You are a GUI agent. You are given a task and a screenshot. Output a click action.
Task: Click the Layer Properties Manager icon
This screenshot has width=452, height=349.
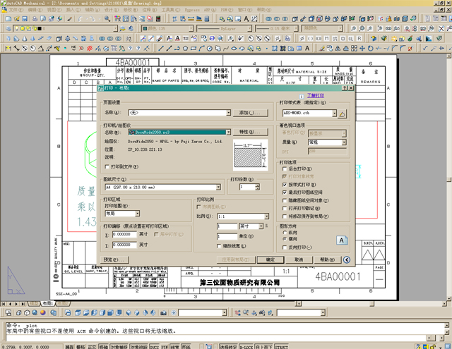coord(8,28)
